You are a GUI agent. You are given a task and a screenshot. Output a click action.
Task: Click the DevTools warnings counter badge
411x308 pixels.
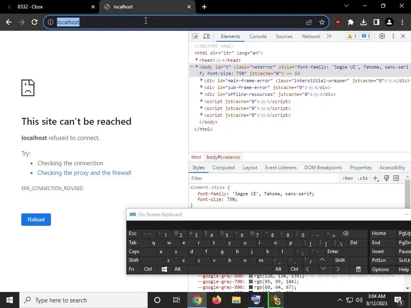352,36
